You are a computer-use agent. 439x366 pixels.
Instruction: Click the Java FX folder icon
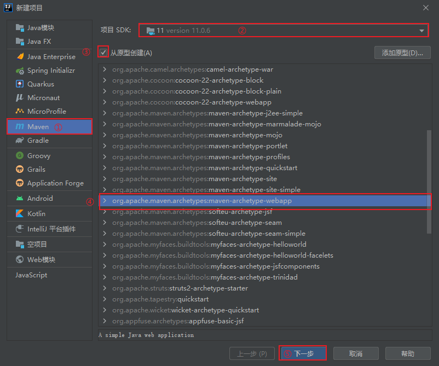(20, 42)
